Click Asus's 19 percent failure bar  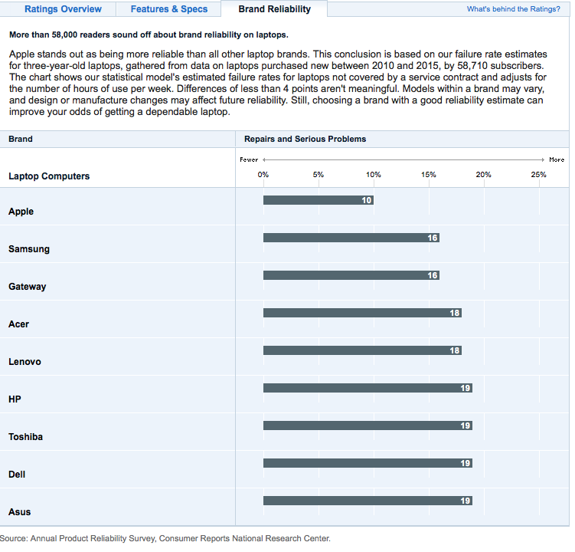click(x=368, y=501)
